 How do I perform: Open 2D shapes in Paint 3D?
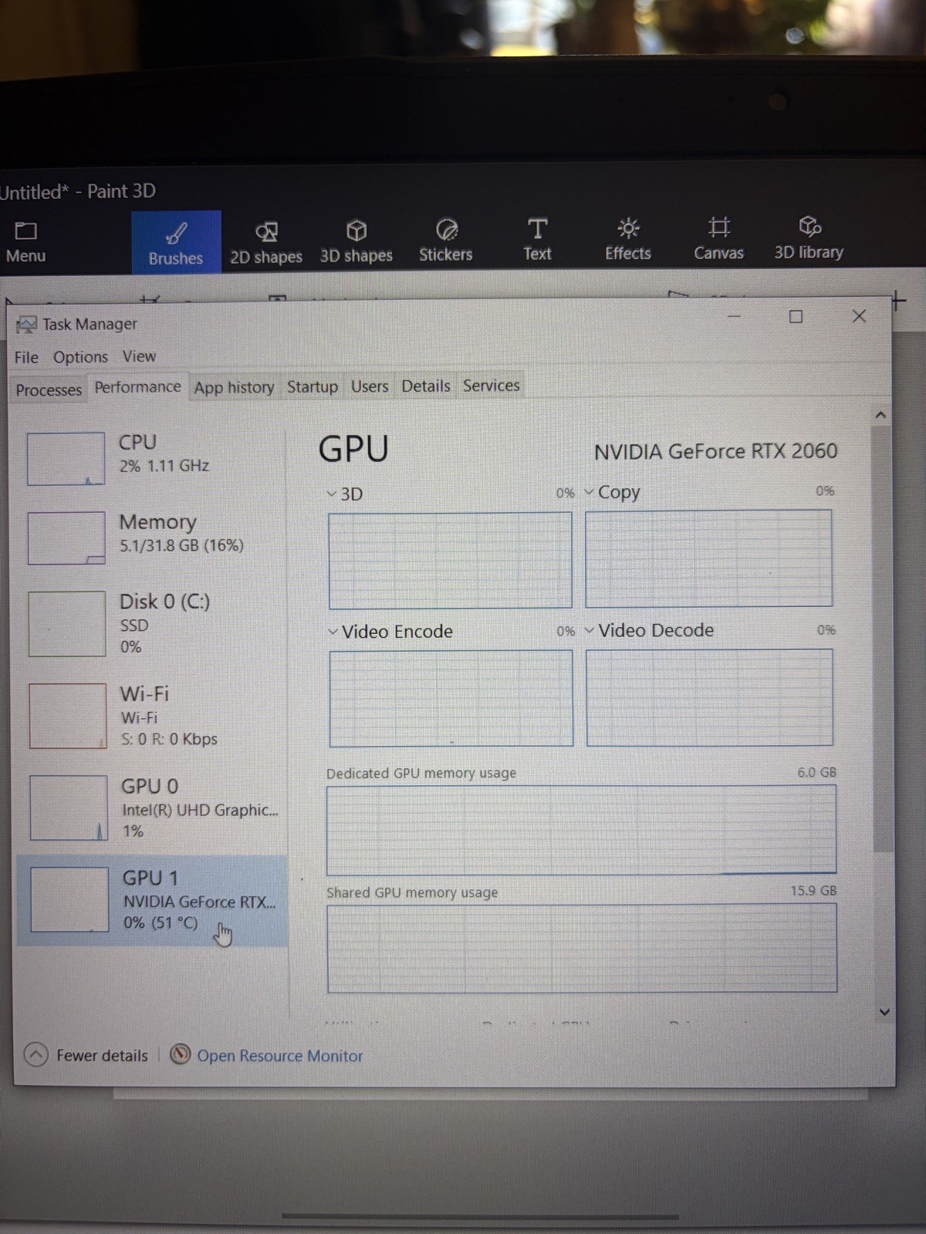pyautogui.click(x=266, y=242)
